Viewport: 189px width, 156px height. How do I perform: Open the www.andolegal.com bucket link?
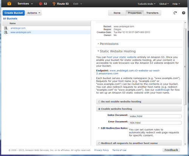[21, 32]
